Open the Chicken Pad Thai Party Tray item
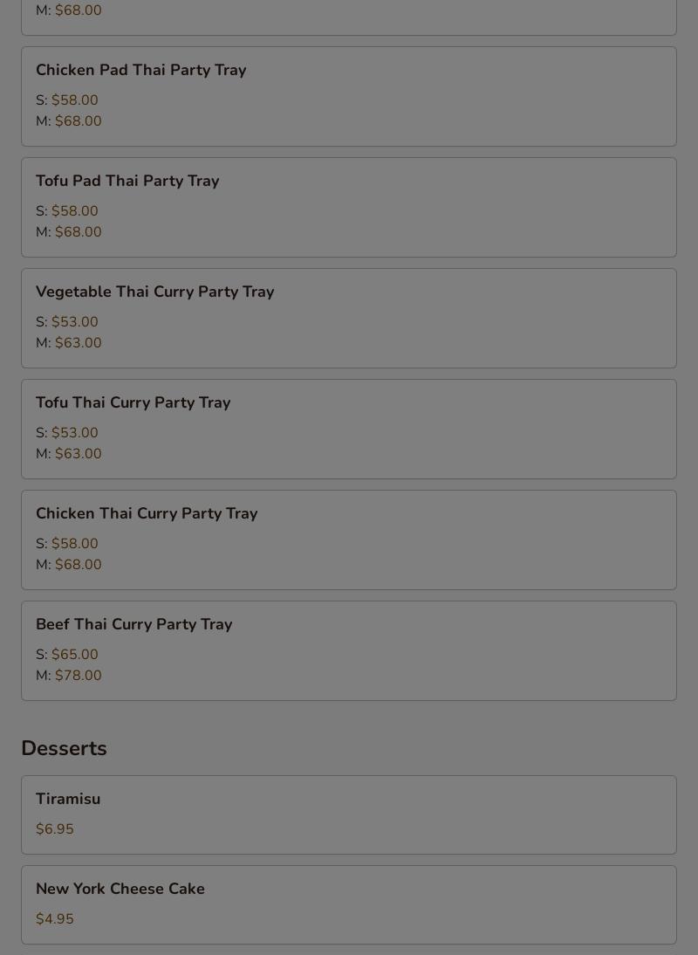 pyautogui.click(x=141, y=70)
